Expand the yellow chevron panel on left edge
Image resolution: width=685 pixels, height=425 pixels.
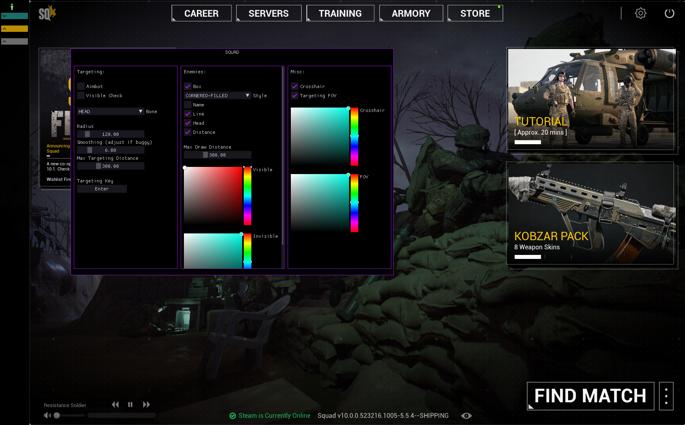14,29
